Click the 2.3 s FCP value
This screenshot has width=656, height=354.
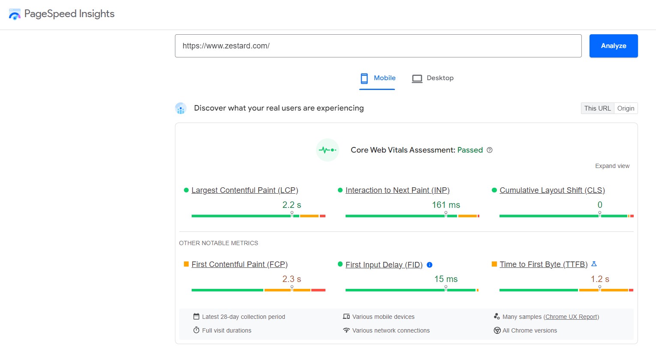(292, 279)
